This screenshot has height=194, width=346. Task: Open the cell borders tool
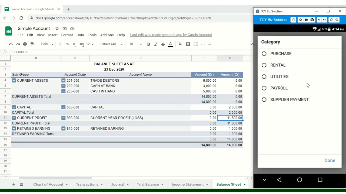(x=188, y=44)
